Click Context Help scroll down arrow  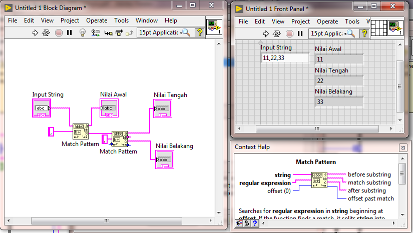click(x=402, y=215)
